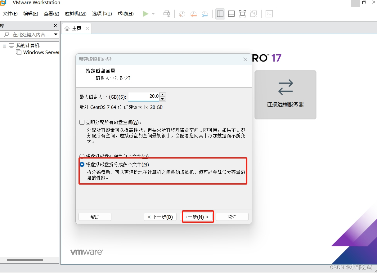Click the VMware Workstation app icon in title bar
Image resolution: width=377 pixels, height=273 pixels.
(x=3, y=2)
